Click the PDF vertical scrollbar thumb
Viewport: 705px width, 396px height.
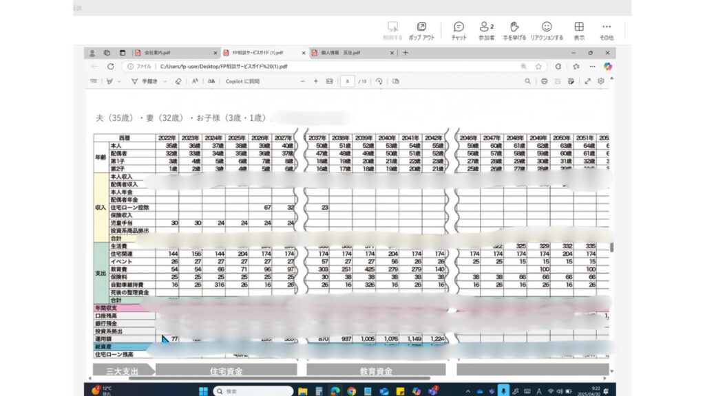point(611,247)
